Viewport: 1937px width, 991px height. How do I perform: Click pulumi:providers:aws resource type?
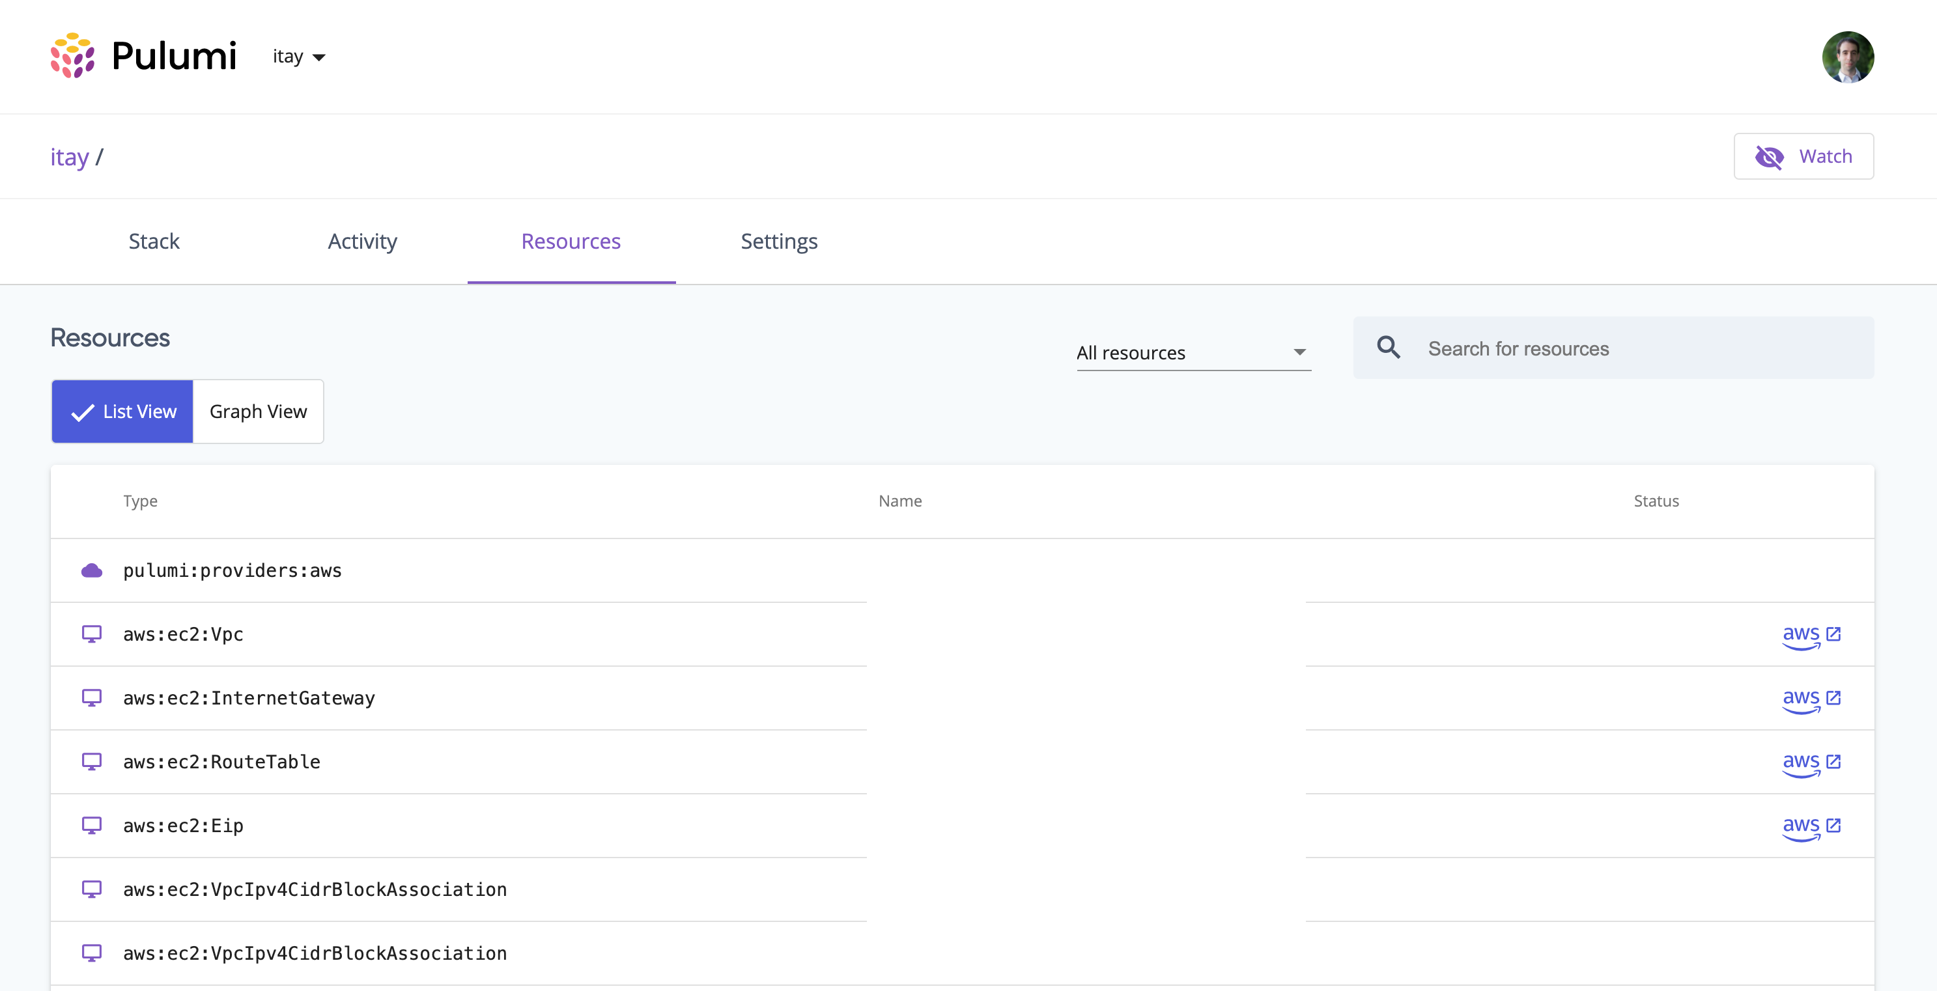coord(233,570)
